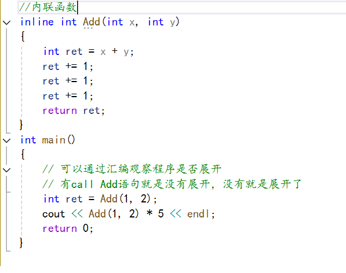The width and height of the screenshot is (346, 273).
Task: Collapse the main function block
Action: [7, 141]
